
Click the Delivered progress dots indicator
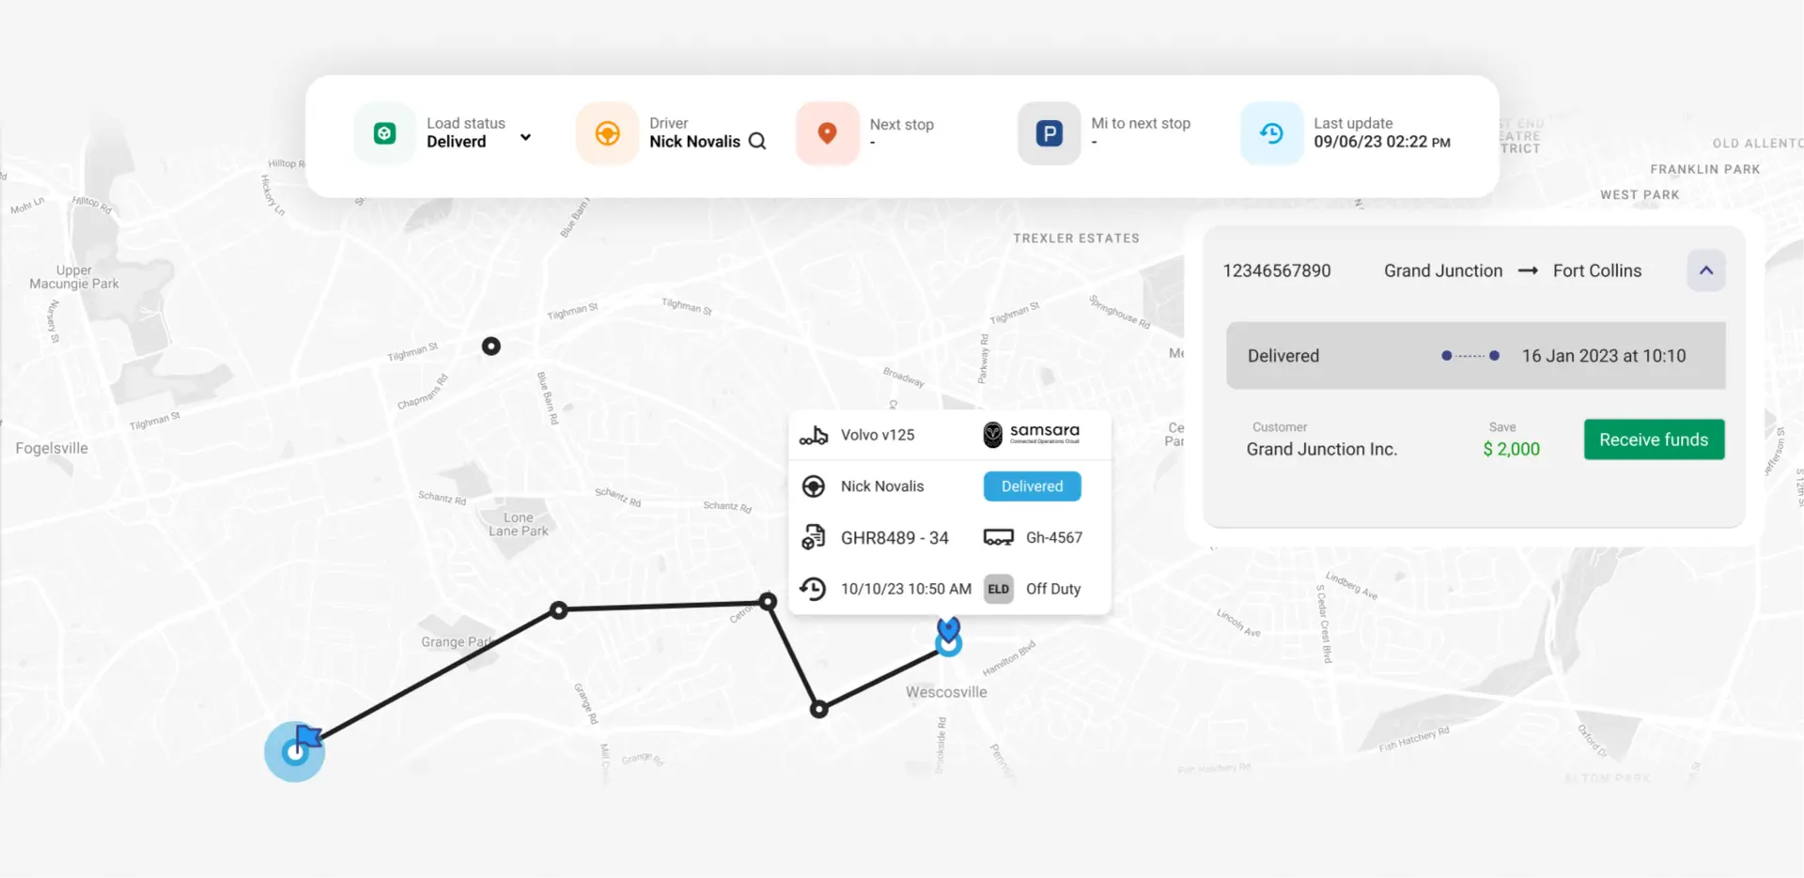point(1470,356)
